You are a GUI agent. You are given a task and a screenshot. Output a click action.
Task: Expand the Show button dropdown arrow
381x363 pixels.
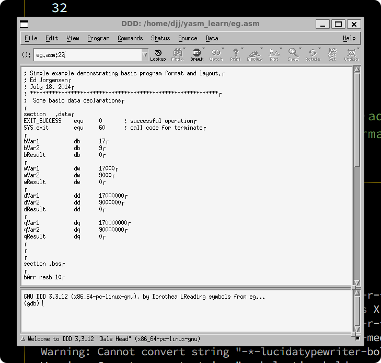point(300,49)
